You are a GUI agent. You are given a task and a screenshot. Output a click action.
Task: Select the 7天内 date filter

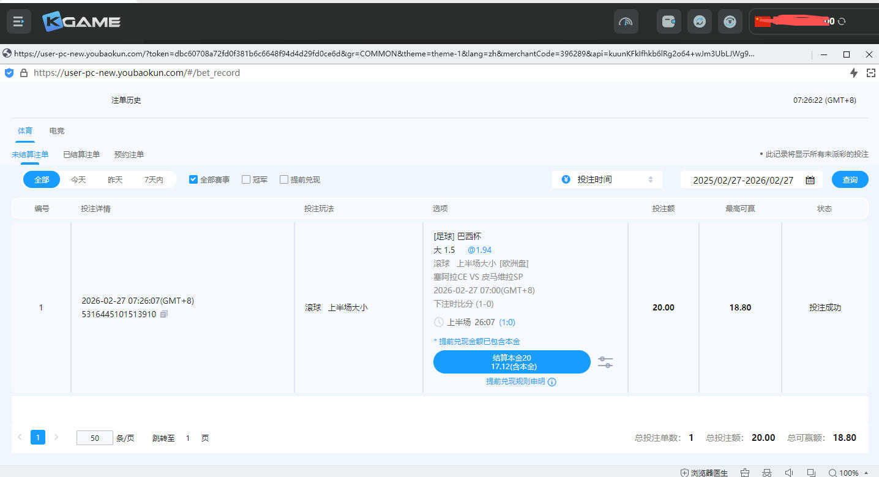click(154, 180)
